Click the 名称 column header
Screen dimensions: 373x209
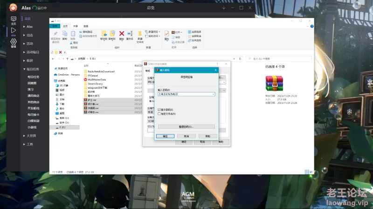[x=86, y=65]
